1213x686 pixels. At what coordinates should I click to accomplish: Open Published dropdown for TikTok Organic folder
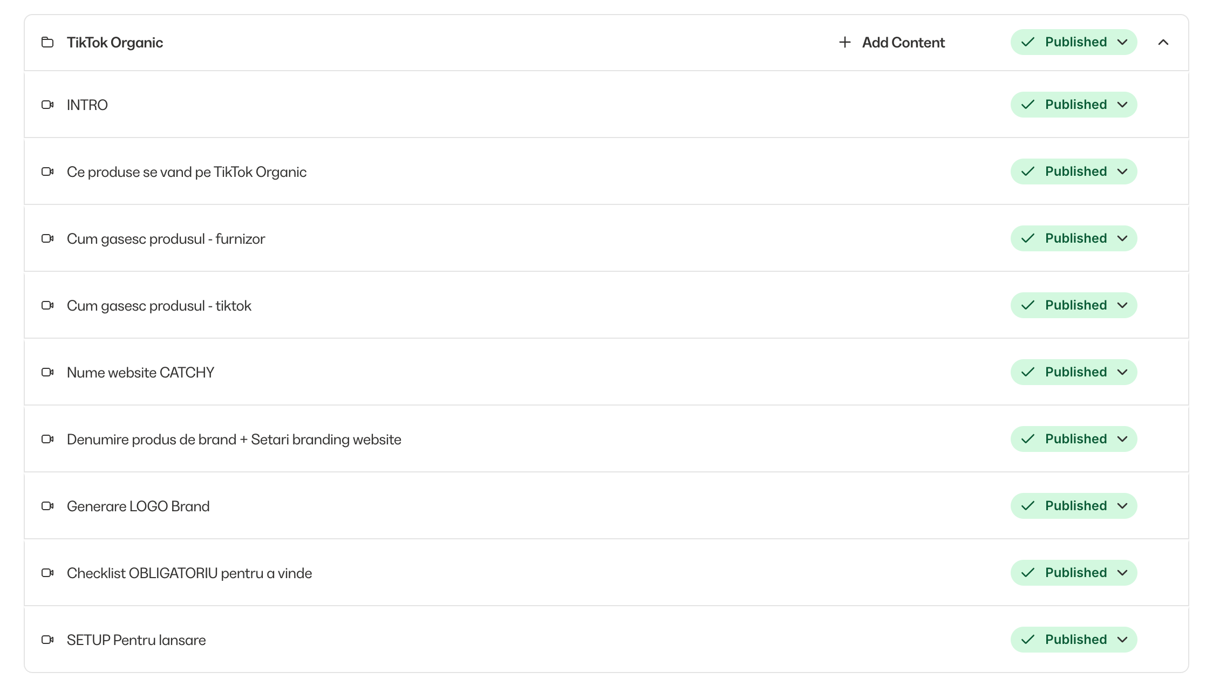1074,42
